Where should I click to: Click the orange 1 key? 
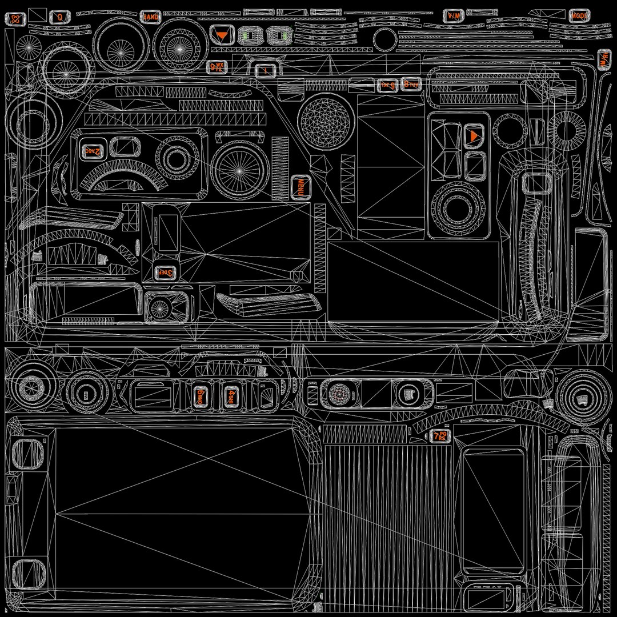pos(266,71)
